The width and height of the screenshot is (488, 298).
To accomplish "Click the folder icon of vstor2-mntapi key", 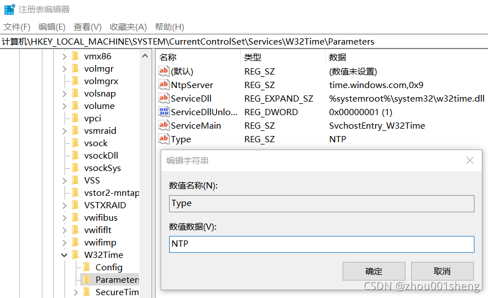I will (x=75, y=193).
